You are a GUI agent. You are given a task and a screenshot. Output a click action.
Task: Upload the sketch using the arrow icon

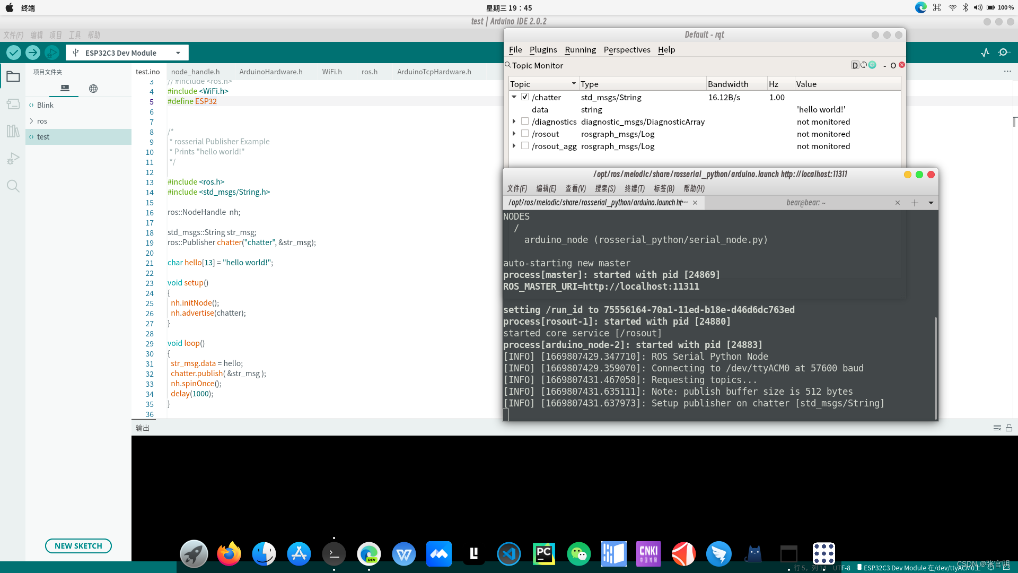pos(32,53)
